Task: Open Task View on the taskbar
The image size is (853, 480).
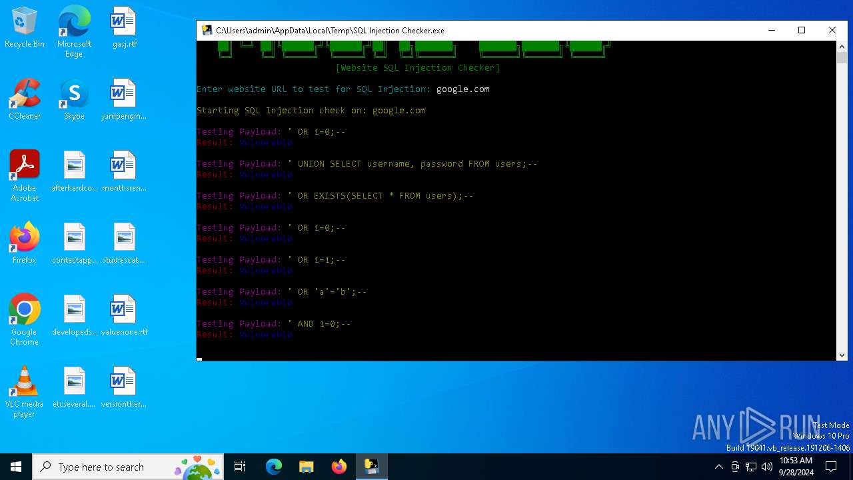Action: tap(240, 467)
